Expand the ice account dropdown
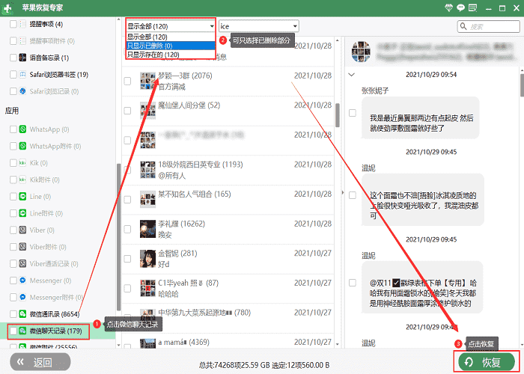 259,26
